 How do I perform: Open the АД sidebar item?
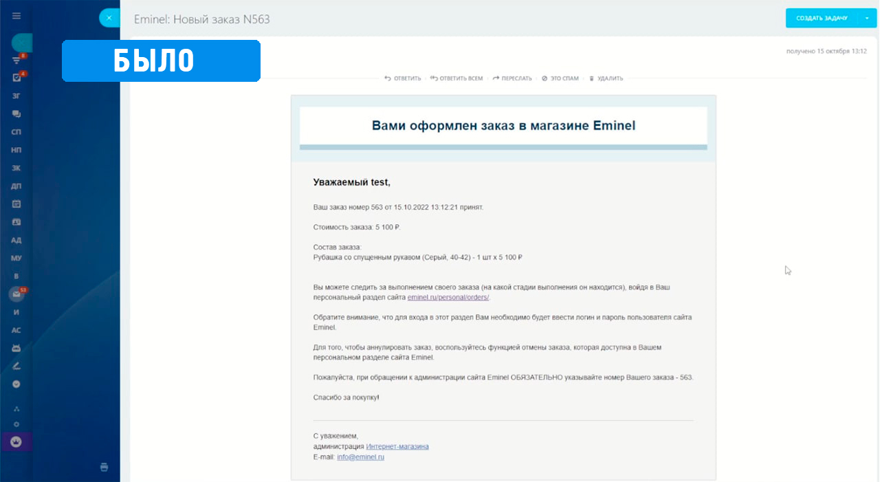(x=16, y=240)
